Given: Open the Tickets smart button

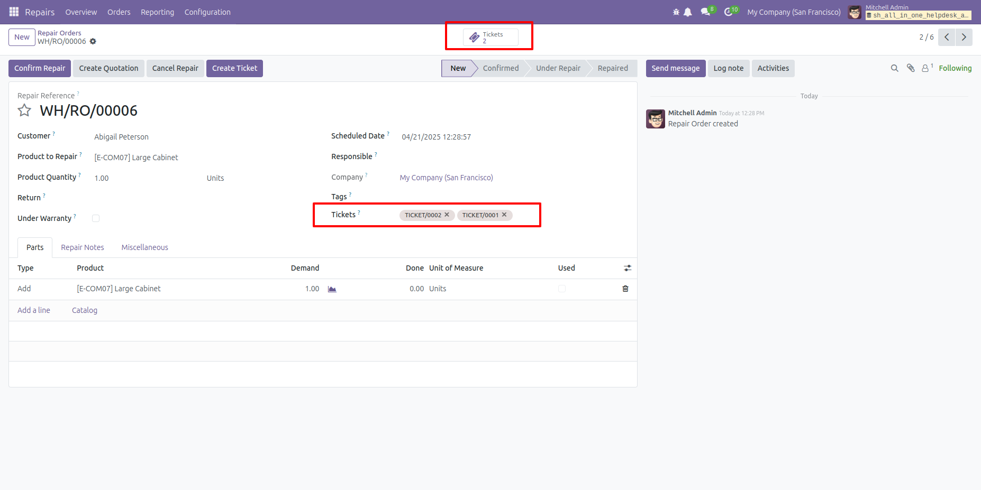Looking at the screenshot, I should [490, 37].
